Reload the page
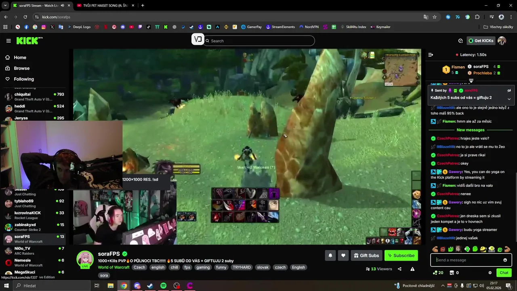The width and height of the screenshot is (517, 291). (x=25, y=17)
